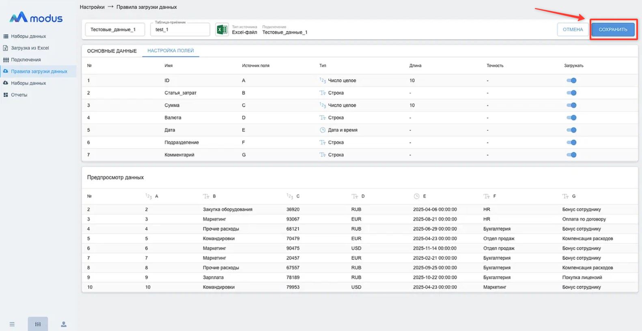642x331 pixels.
Task: Switch to Основные данные tab
Action: (x=112, y=51)
